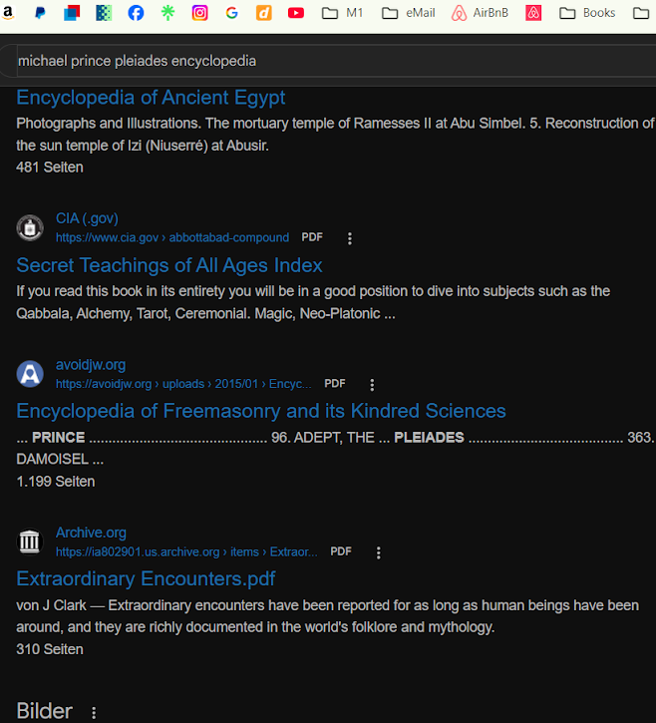Open 'Extraordinary Encounters.pdf' result
Viewport: 656px width, 723px height.
pyautogui.click(x=146, y=578)
